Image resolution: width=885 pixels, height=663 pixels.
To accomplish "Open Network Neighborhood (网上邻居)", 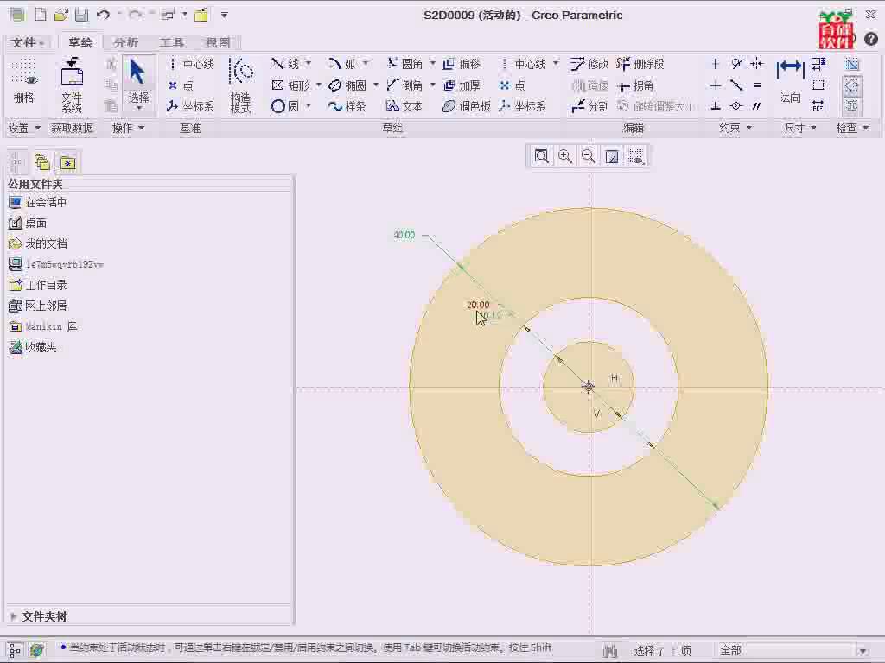I will (38, 306).
